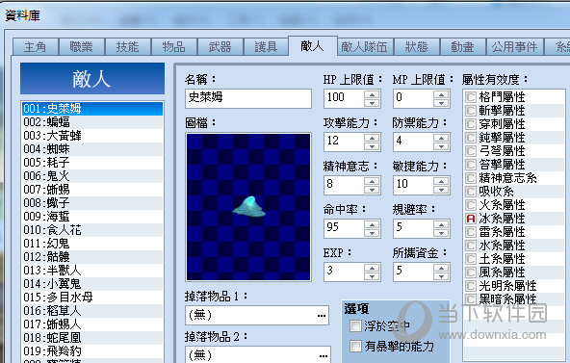Select enemy 015:多目水母 in list
The width and height of the screenshot is (570, 363).
coord(92,297)
